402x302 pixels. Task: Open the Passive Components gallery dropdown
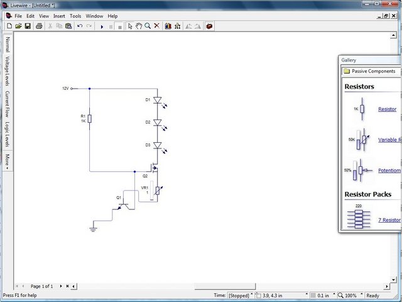coord(372,71)
